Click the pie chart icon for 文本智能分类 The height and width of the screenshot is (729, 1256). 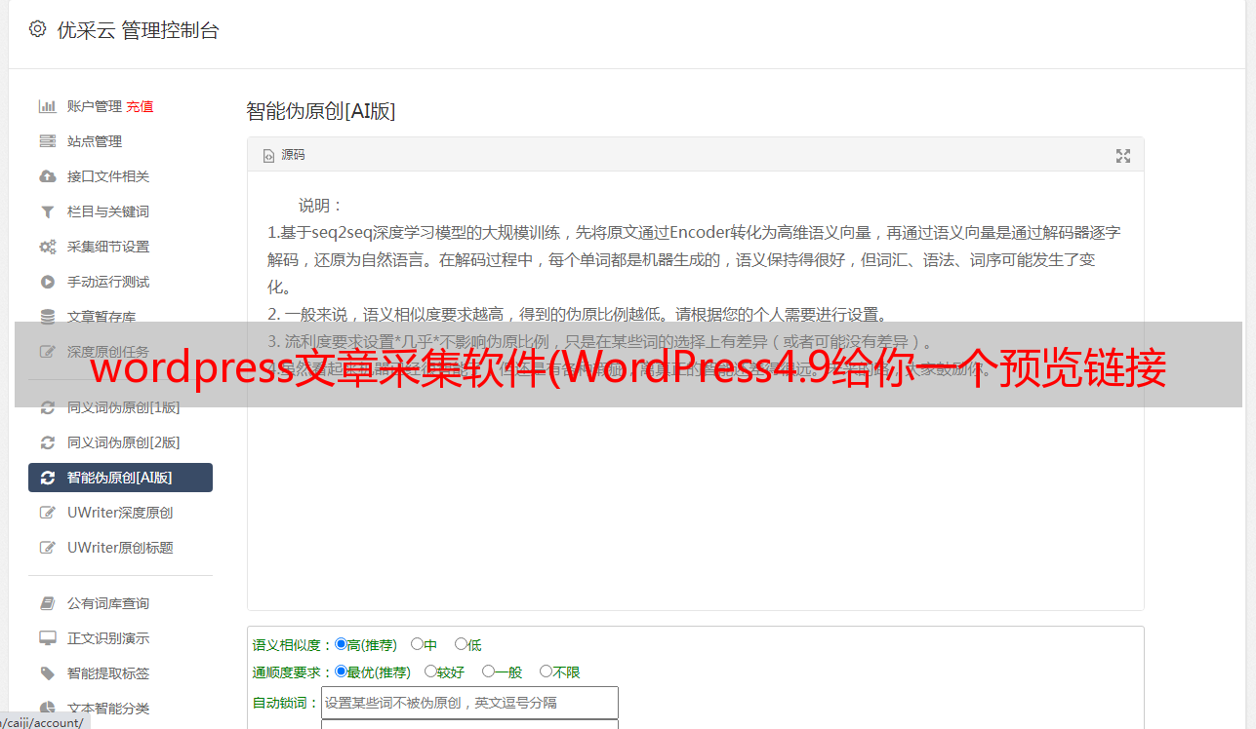click(x=47, y=709)
